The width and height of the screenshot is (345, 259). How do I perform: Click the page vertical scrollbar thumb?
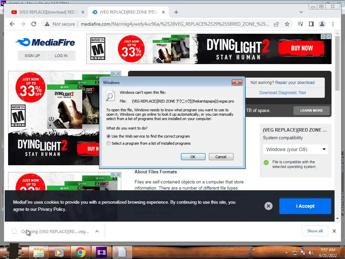tap(338, 63)
